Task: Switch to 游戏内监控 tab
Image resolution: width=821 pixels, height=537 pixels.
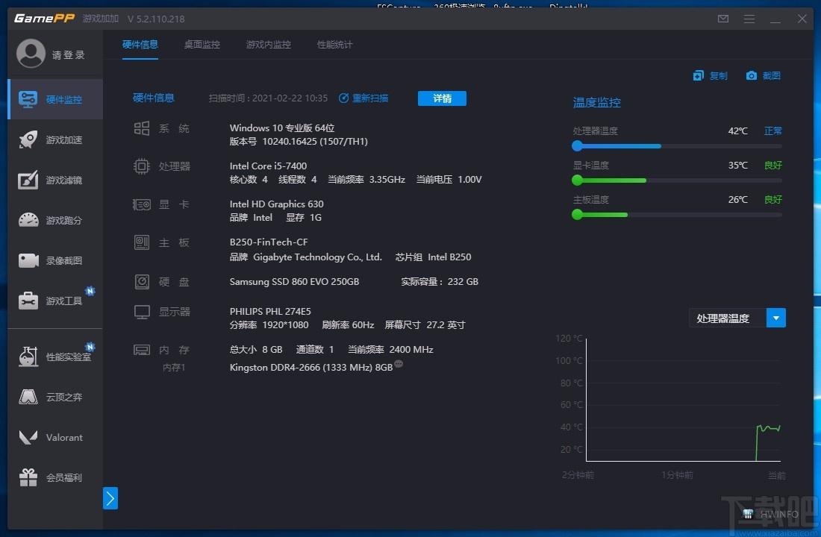Action: click(269, 45)
